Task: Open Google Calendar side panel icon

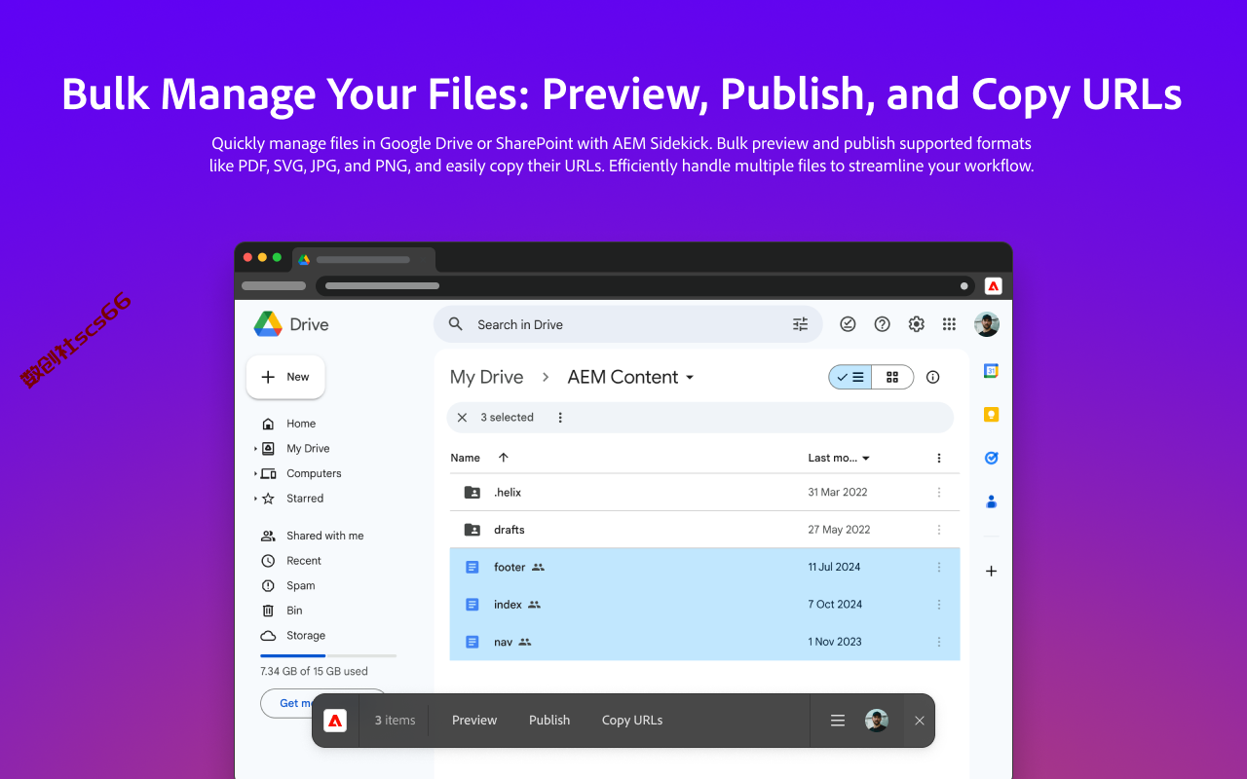Action: 991,371
